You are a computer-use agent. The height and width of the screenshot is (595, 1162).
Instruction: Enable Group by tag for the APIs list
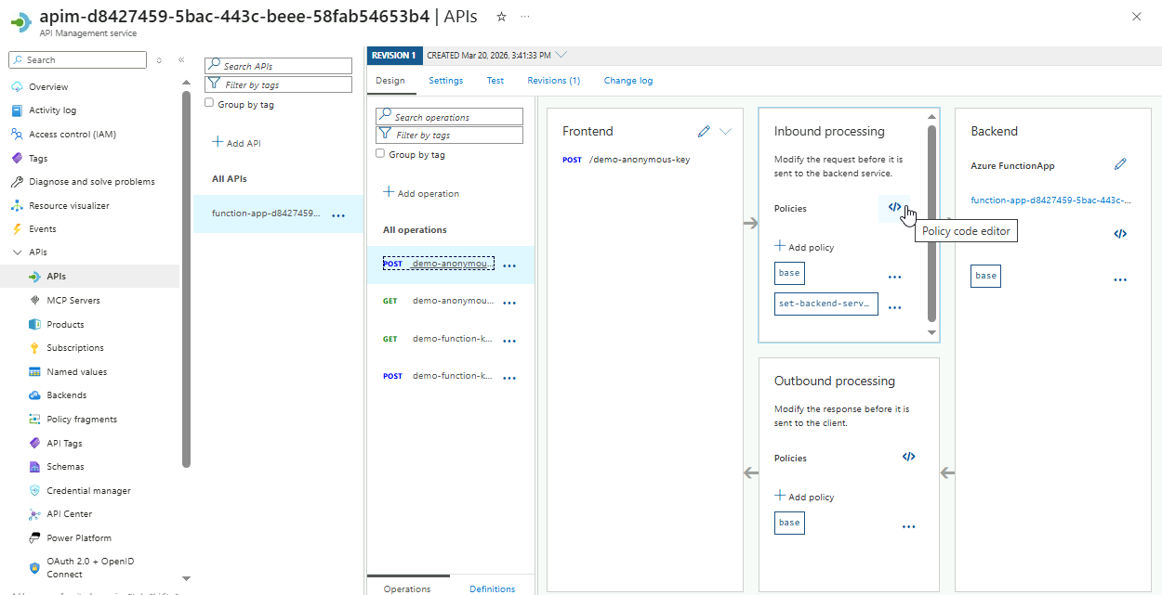tap(209, 104)
